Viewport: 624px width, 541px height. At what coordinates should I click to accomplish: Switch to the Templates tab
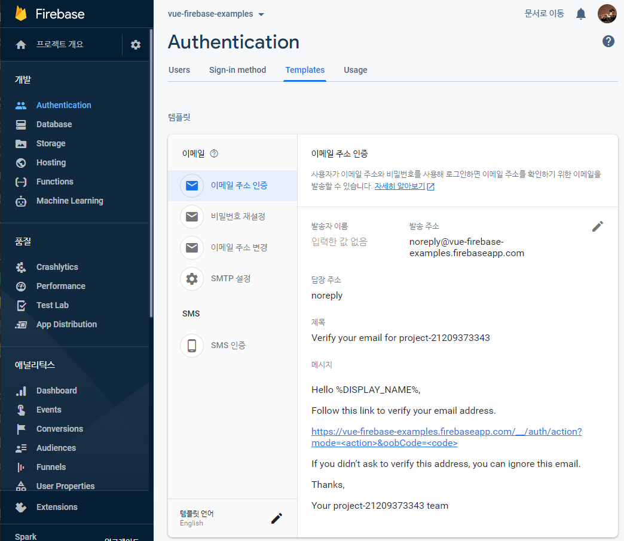pyautogui.click(x=305, y=70)
